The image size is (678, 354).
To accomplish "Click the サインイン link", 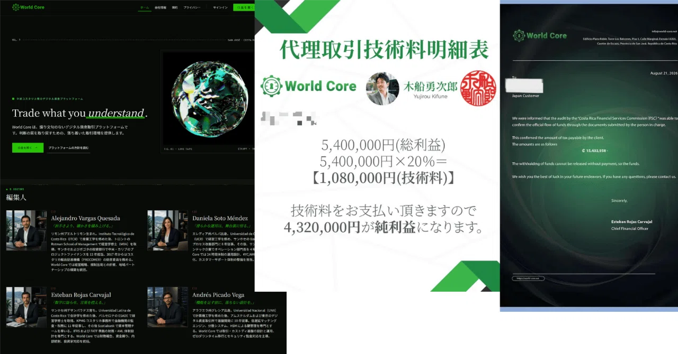I will pyautogui.click(x=220, y=8).
